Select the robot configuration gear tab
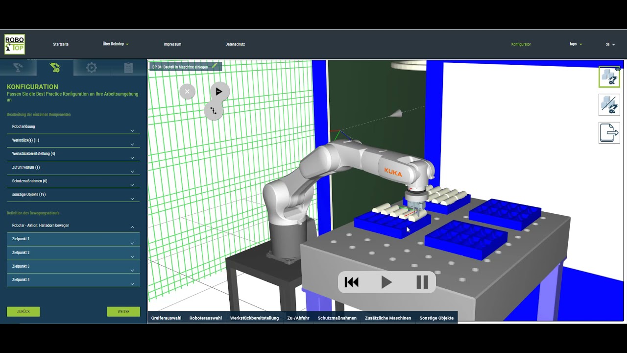627x353 pixels. click(55, 68)
